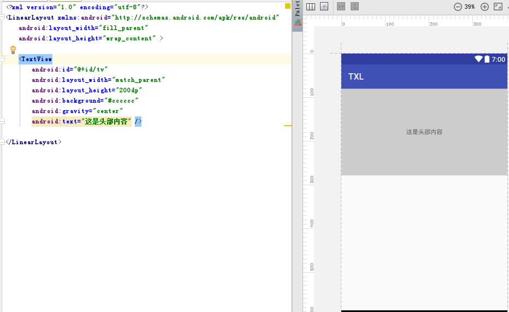This screenshot has height=312, width=509.
Task: Place cursor on the TextView tag
Action: (35, 59)
